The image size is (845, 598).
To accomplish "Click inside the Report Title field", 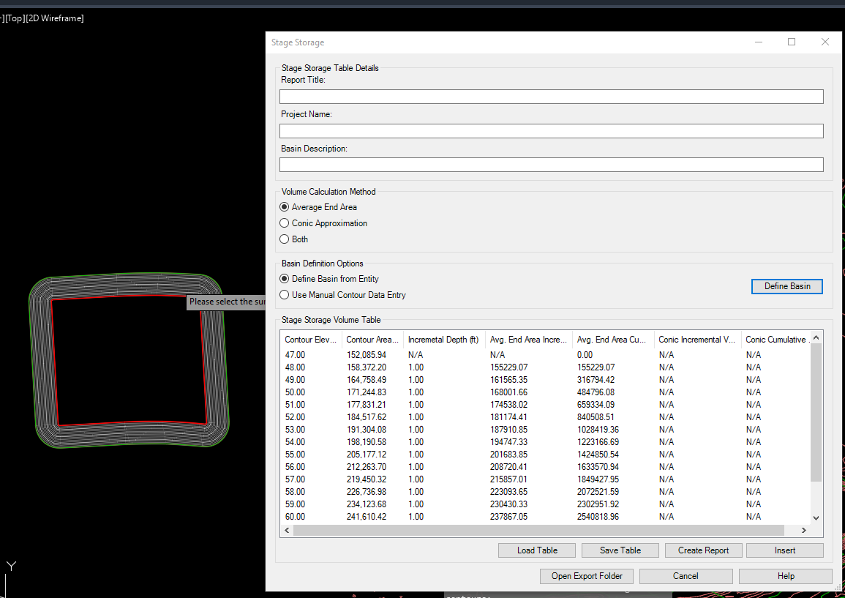I will pyautogui.click(x=551, y=96).
